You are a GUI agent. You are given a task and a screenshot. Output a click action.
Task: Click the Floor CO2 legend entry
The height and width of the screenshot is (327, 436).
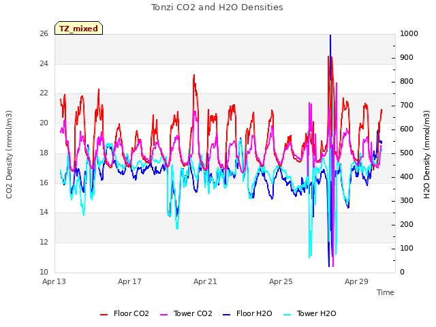[x=124, y=313]
